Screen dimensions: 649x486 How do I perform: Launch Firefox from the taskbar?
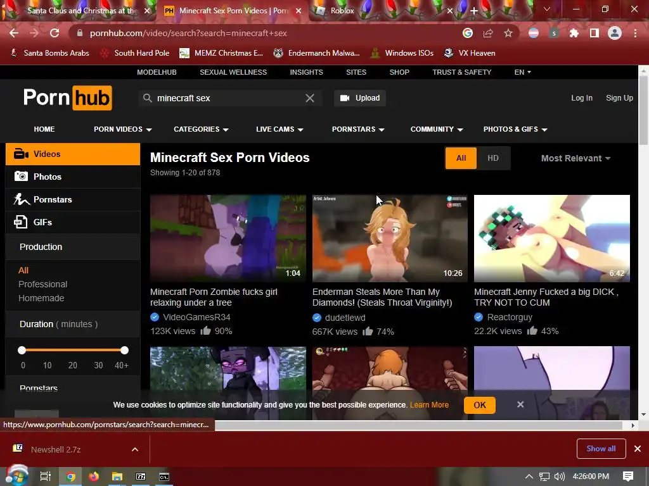(x=94, y=477)
